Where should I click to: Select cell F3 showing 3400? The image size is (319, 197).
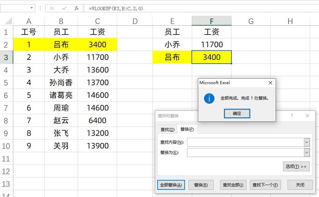pyautogui.click(x=211, y=57)
